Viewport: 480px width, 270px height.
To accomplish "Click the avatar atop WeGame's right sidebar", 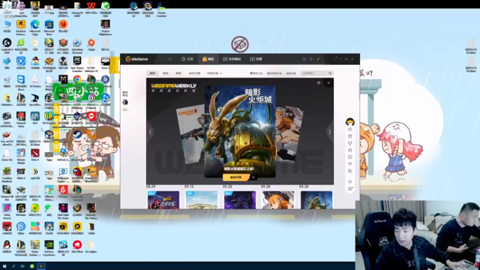I will pos(350,122).
